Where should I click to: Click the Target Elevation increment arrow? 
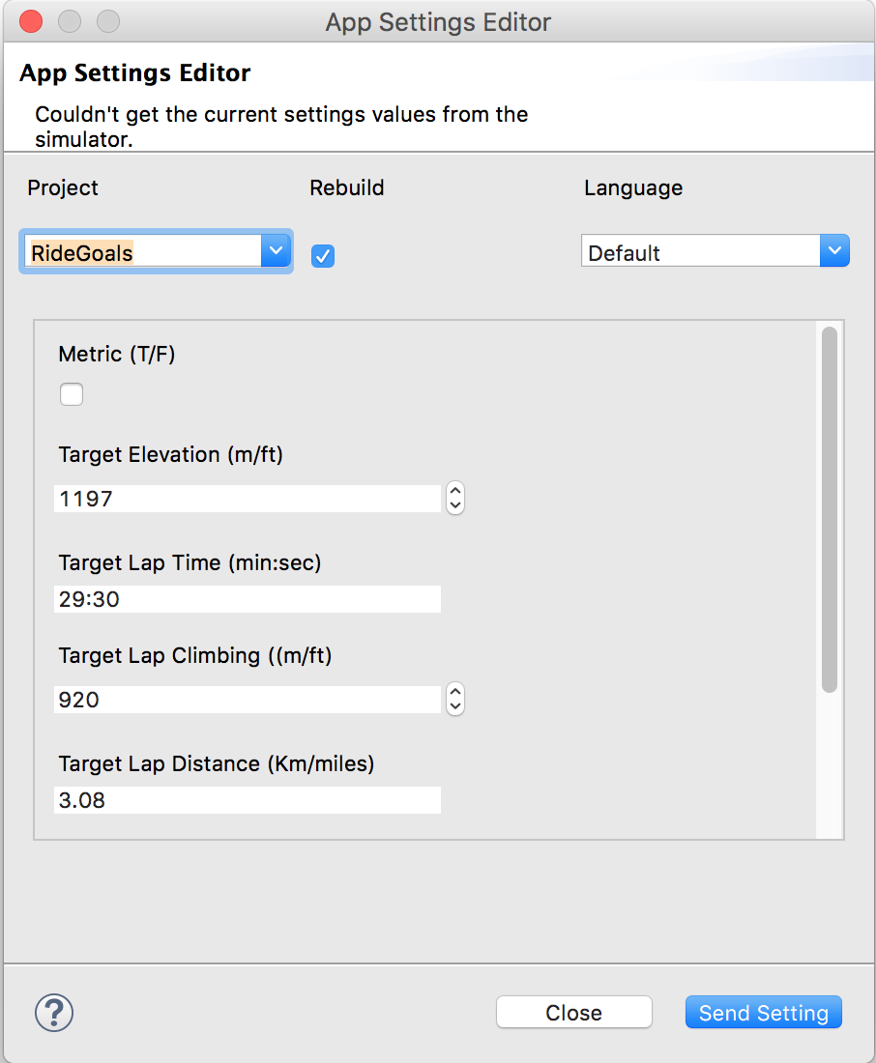click(x=455, y=491)
